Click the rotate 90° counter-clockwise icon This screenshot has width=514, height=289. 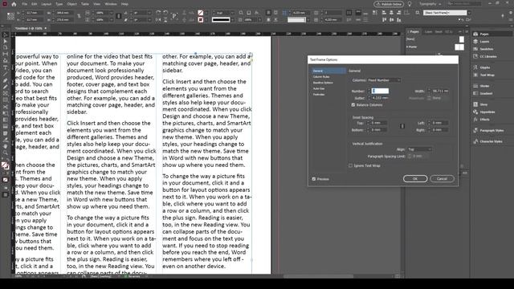pyautogui.click(x=165, y=13)
